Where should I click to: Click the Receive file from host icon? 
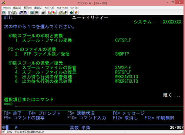tap(26, 13)
